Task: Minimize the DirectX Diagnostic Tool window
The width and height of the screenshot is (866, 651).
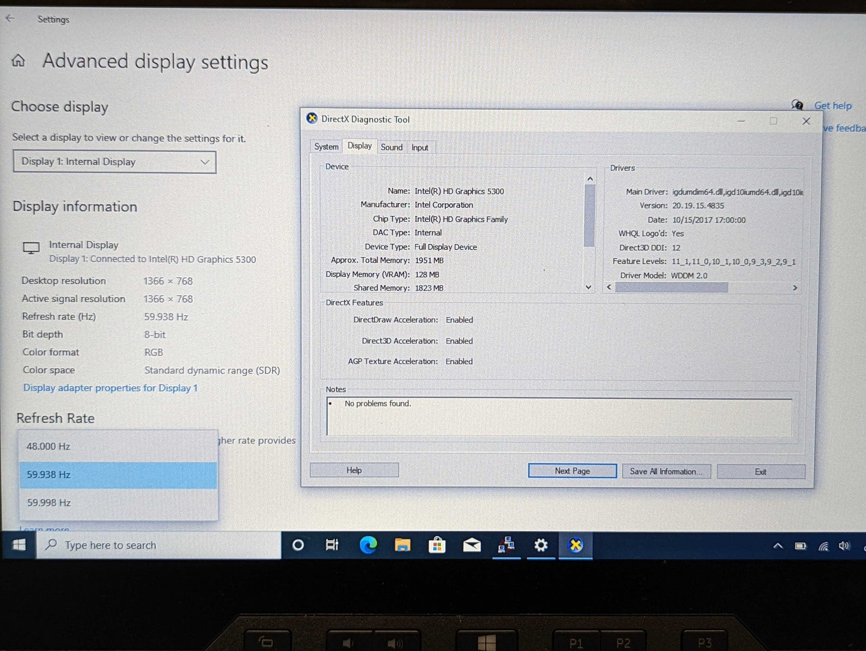Action: [741, 121]
